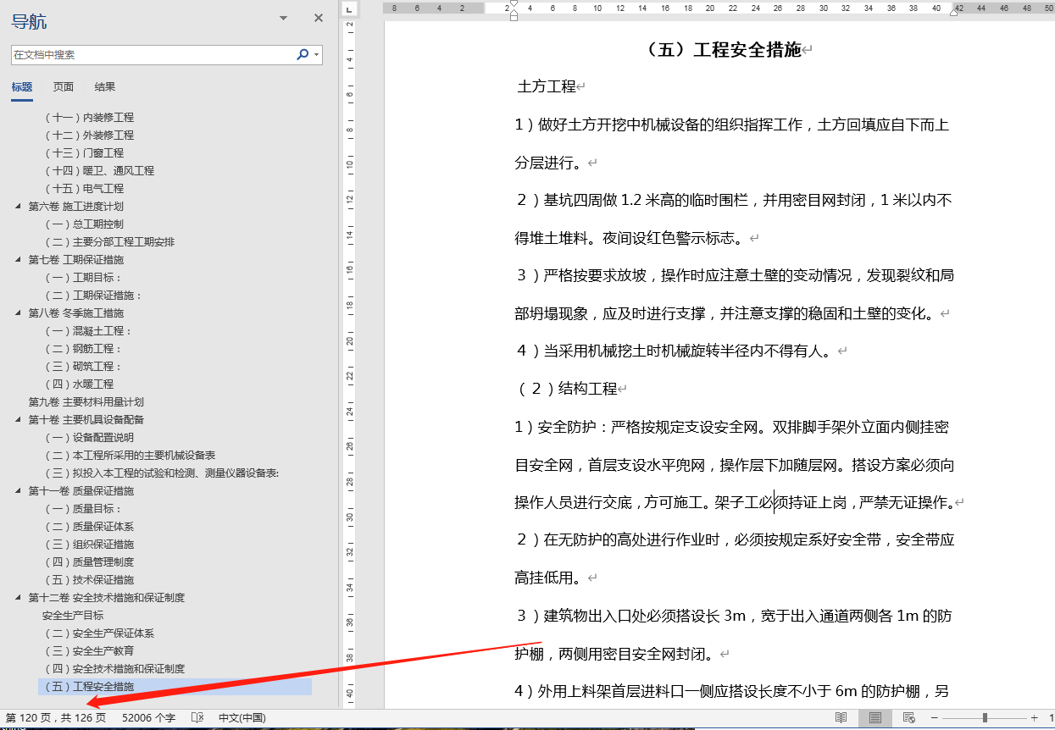Switch to Read Mode in the status bar
The width and height of the screenshot is (1055, 730).
840,717
